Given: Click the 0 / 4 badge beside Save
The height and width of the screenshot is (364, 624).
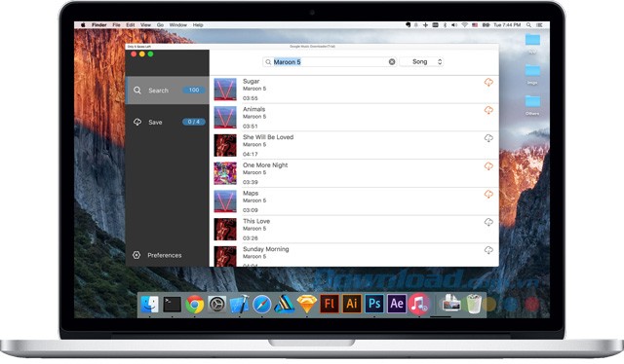Looking at the screenshot, I should click(x=194, y=122).
